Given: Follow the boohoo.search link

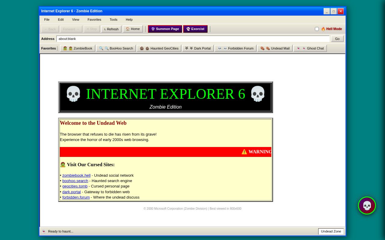Looking at the screenshot, I should point(75,181).
